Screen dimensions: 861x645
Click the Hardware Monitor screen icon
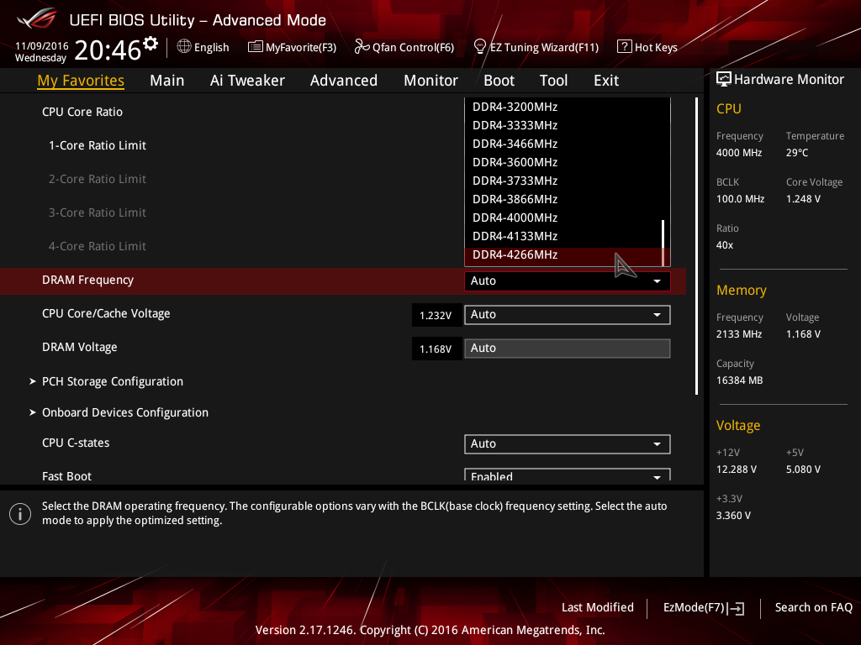click(x=724, y=79)
